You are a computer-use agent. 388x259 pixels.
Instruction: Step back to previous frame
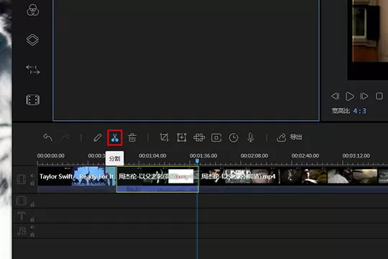click(x=336, y=96)
